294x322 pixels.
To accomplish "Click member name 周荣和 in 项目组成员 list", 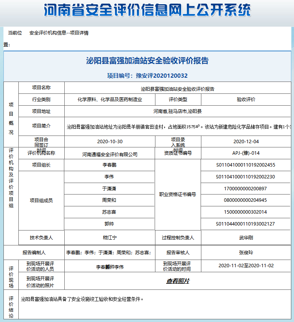I will 109,200.
